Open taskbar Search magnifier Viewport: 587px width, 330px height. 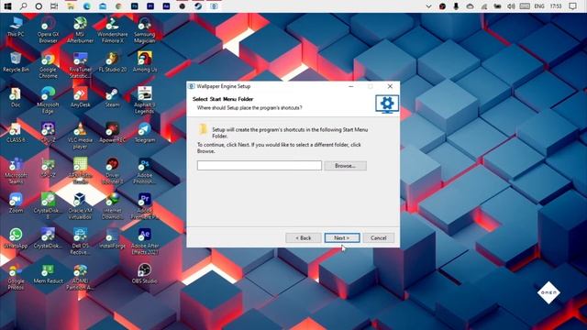[23, 6]
